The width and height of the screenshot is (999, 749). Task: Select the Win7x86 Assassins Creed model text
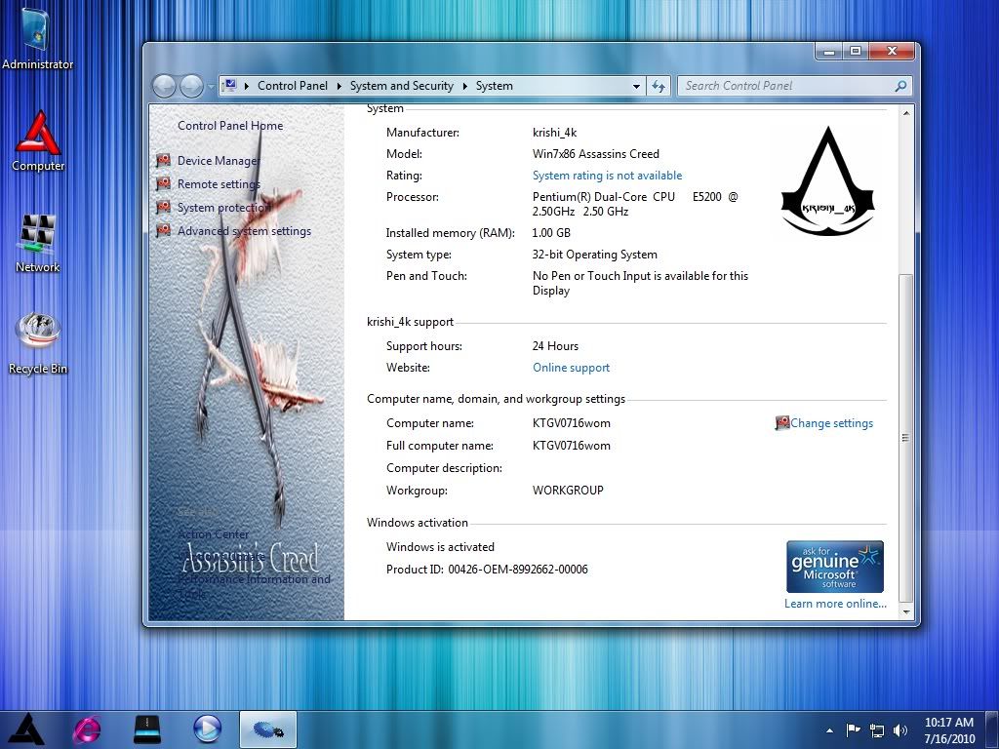coord(596,153)
